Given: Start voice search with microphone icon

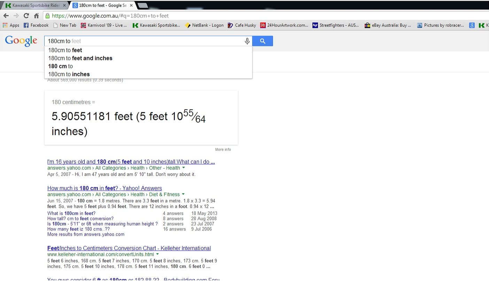Looking at the screenshot, I should tap(247, 41).
